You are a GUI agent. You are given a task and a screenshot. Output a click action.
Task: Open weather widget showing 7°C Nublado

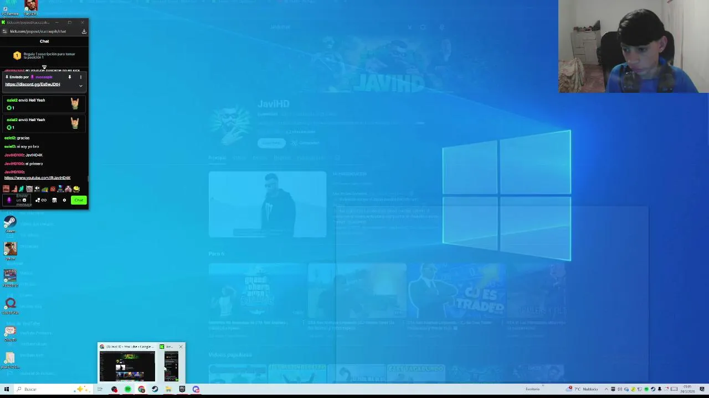click(x=582, y=389)
